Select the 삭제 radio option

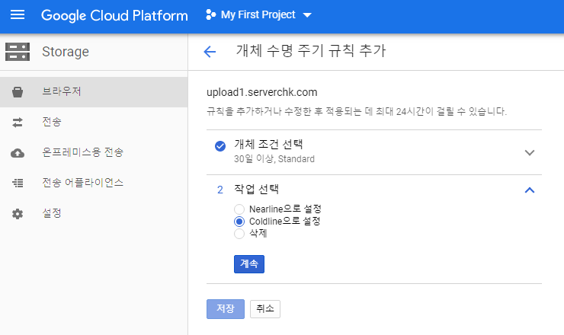(x=239, y=234)
